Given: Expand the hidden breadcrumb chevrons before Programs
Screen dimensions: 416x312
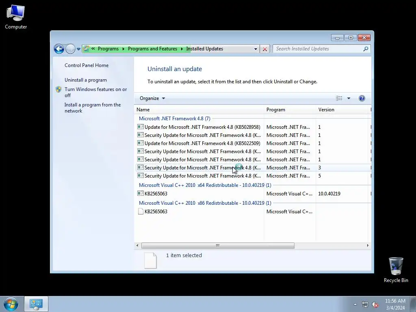Looking at the screenshot, I should [x=93, y=49].
